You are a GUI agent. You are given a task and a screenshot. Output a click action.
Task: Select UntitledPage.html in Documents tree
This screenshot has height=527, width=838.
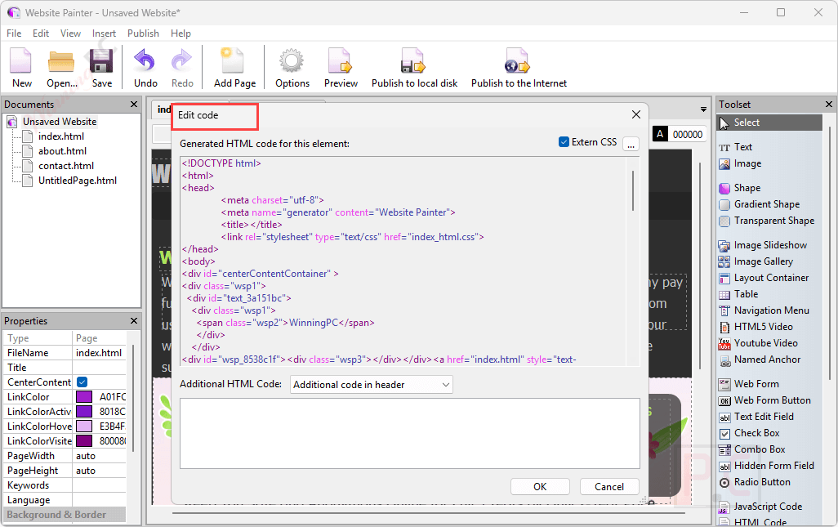78,181
